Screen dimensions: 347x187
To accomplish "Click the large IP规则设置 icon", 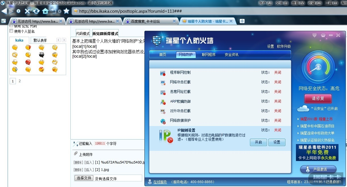I will click(x=166, y=136).
